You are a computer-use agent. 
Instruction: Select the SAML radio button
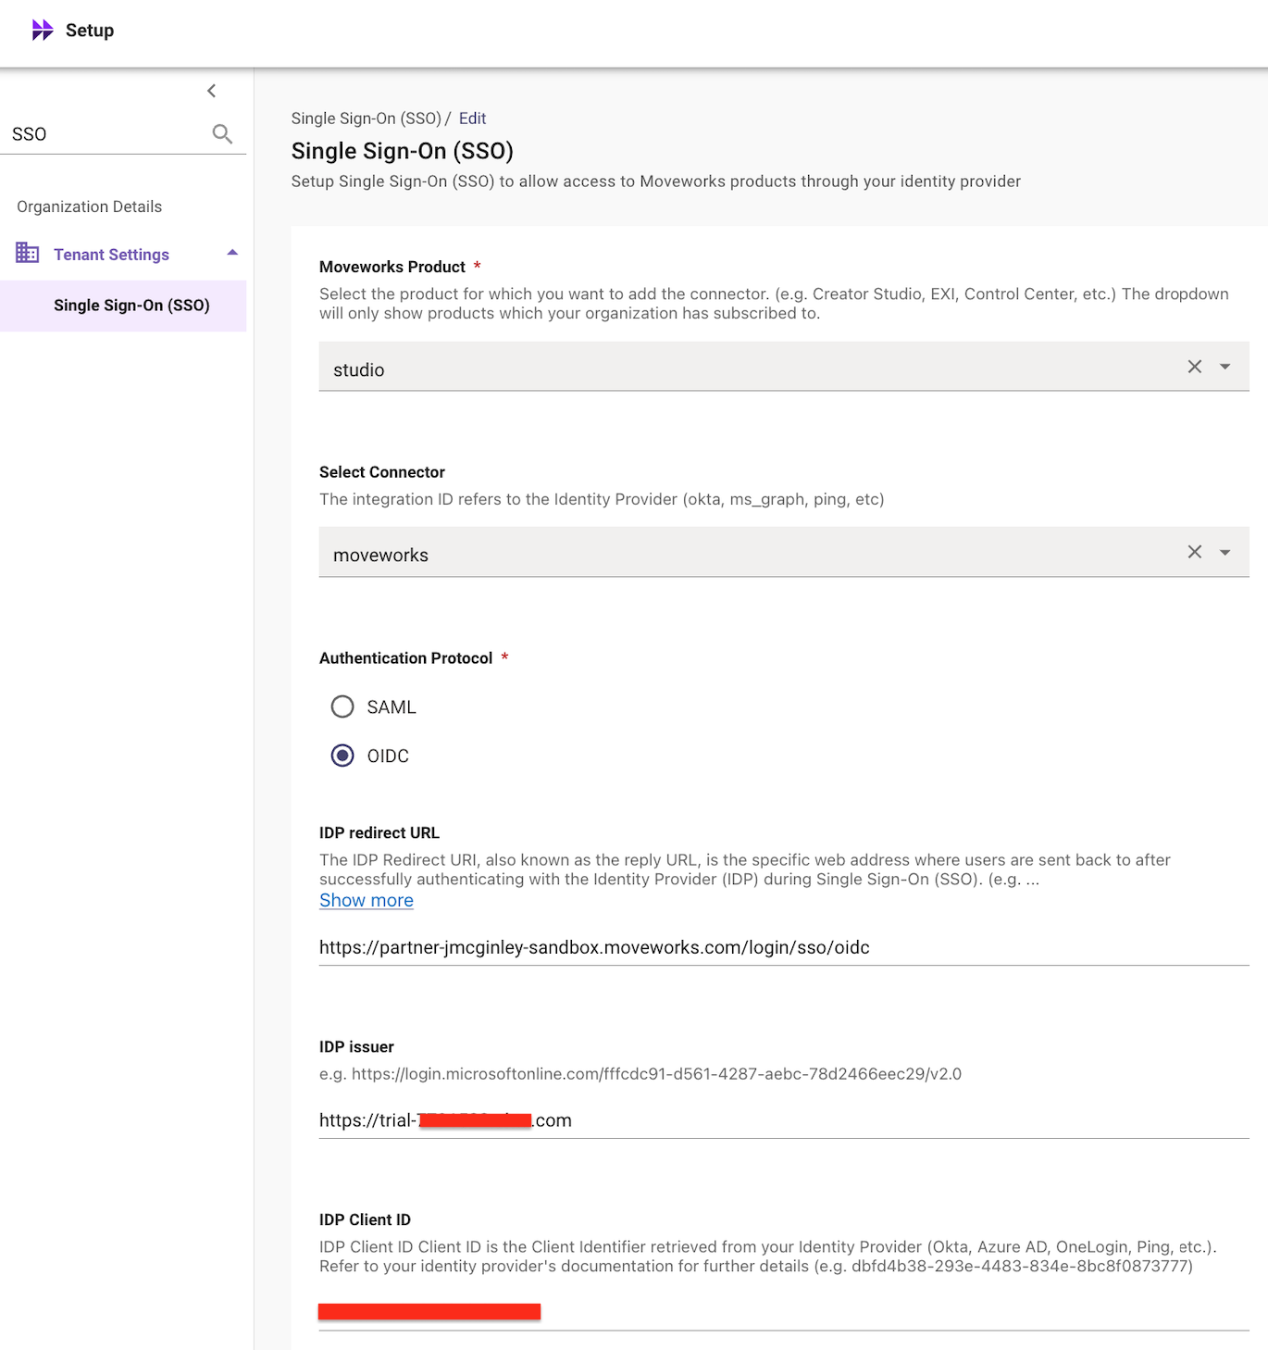(342, 707)
